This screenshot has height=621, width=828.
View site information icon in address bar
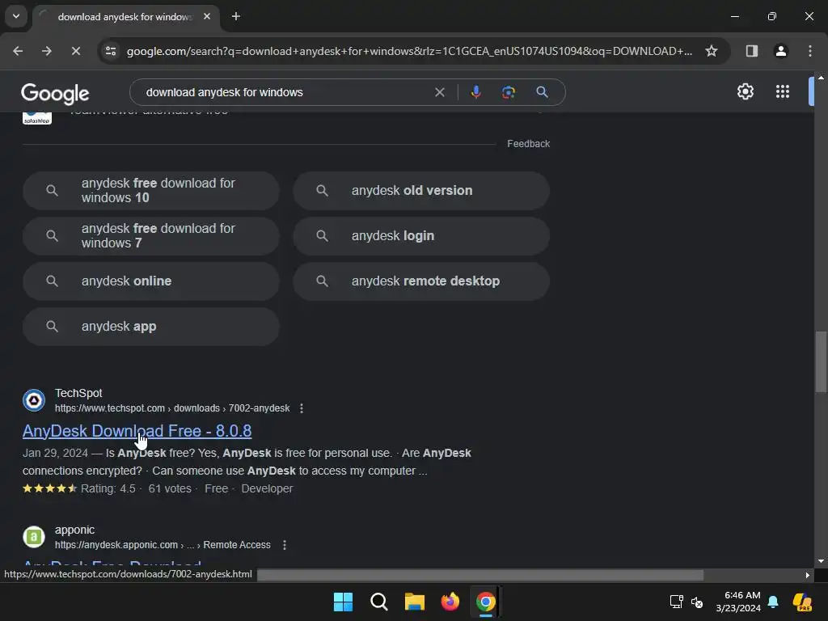click(x=111, y=51)
